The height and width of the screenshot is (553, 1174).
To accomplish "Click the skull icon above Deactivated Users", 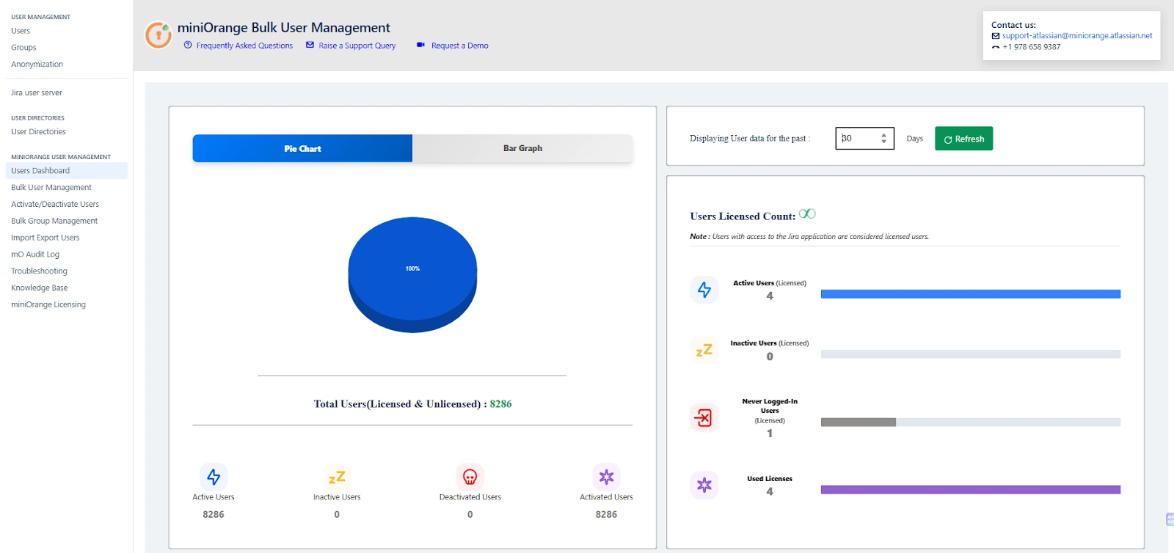I will click(x=470, y=477).
